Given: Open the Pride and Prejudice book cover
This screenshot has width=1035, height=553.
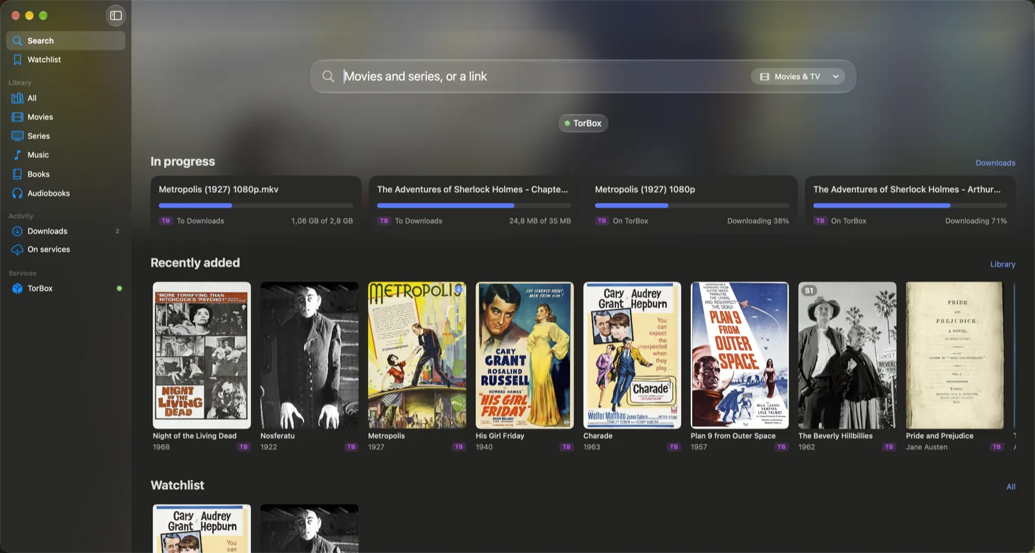Looking at the screenshot, I should point(955,355).
